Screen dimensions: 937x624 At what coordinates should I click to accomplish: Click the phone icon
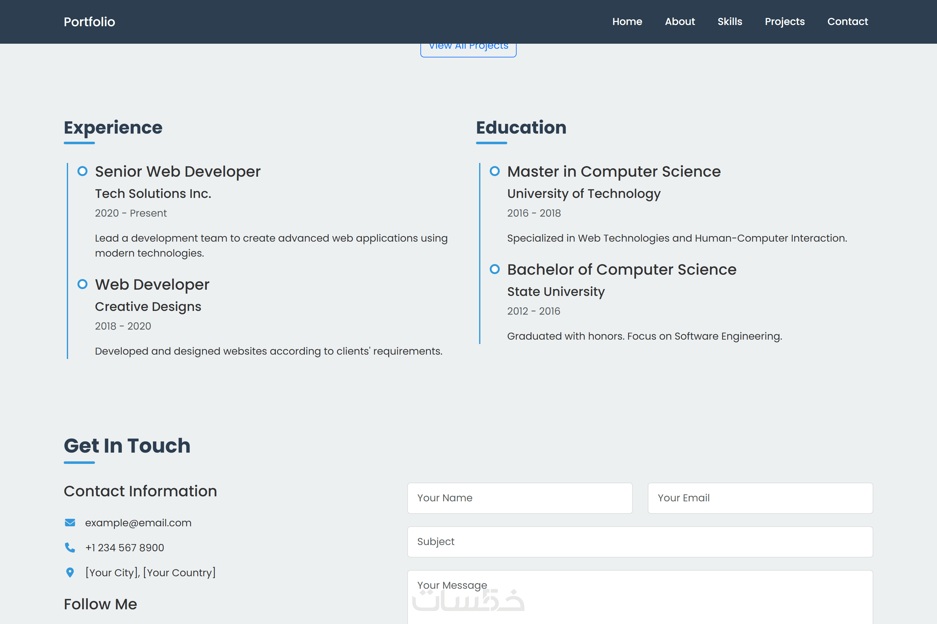point(70,548)
